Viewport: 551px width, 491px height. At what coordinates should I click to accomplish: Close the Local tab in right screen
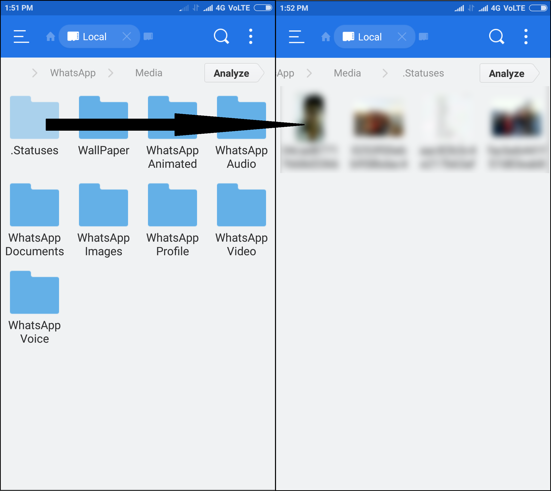click(402, 36)
